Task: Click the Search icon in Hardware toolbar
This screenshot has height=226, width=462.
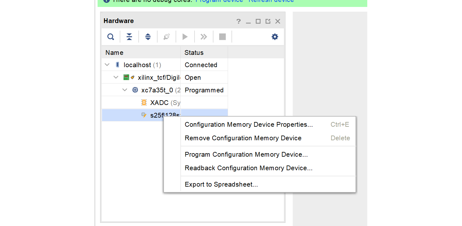Action: coord(111,37)
